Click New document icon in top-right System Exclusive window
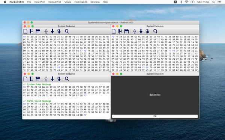225x140 pixels. click(114, 31)
